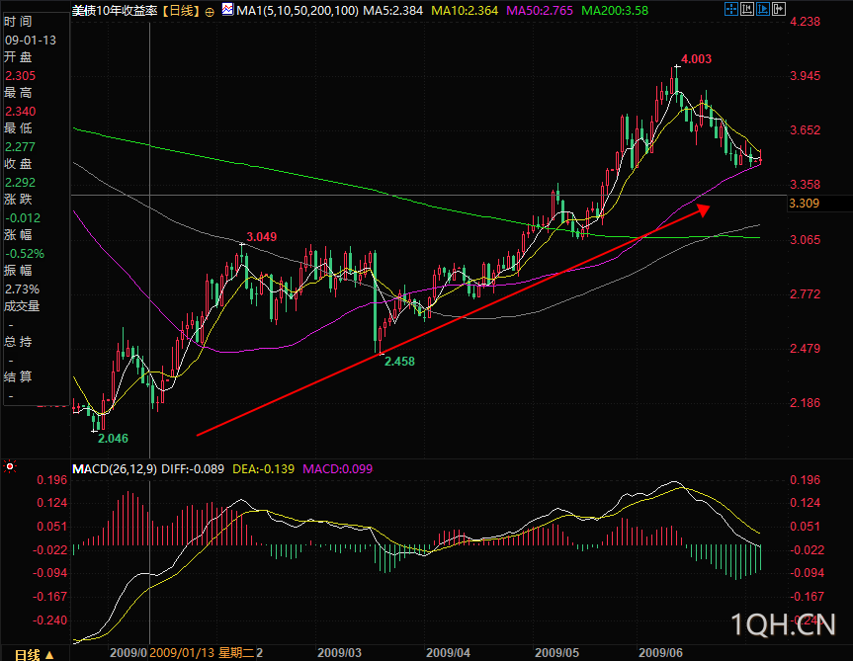
Task: Click the 2009/01/13 星期二 date marker
Action: [202, 653]
